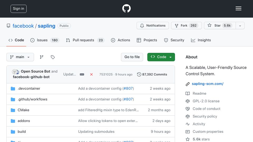Open the Readme link
This screenshot has height=142, width=253.
pos(200,93)
